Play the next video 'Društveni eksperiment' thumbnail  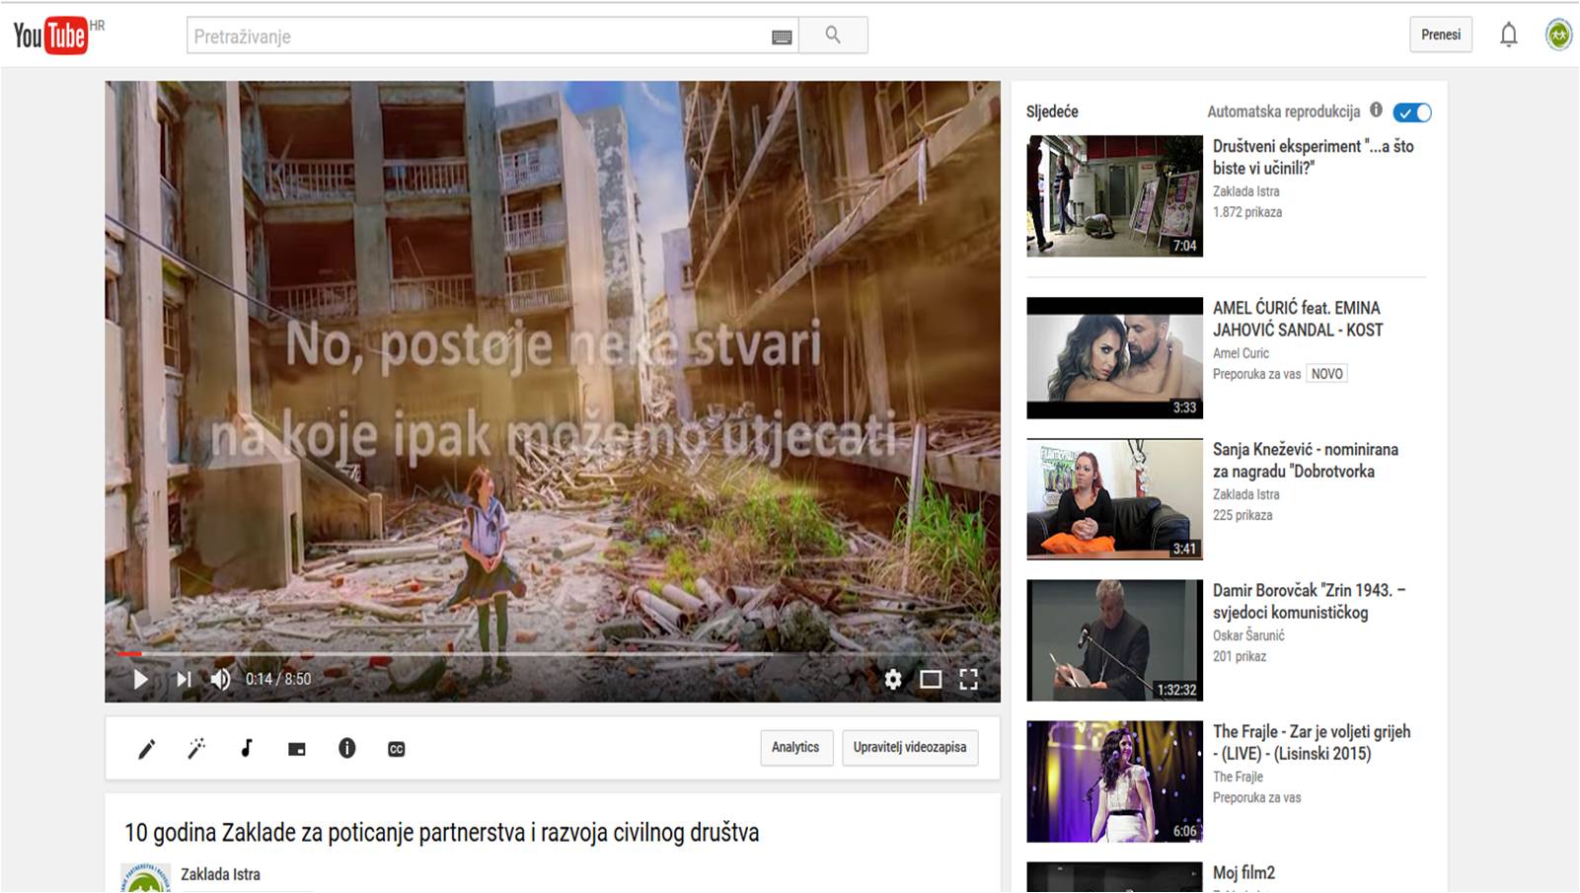[x=1113, y=194]
